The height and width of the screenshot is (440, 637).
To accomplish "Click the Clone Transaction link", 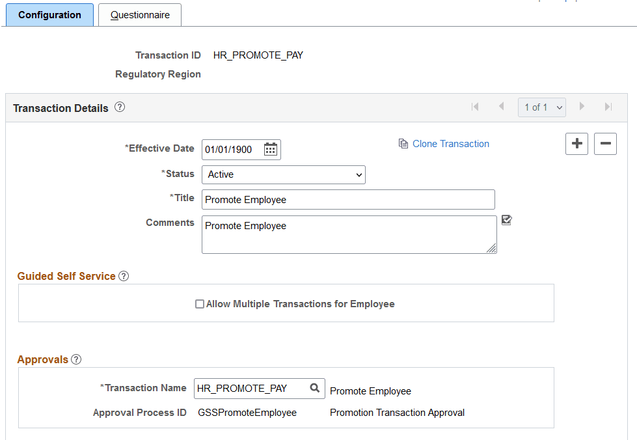I will (451, 143).
